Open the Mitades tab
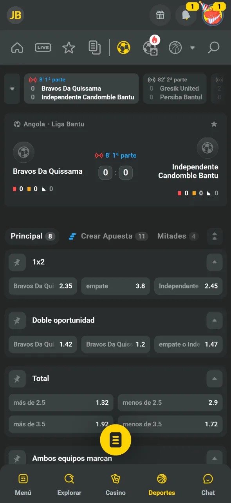This screenshot has height=503, width=231. [x=171, y=236]
